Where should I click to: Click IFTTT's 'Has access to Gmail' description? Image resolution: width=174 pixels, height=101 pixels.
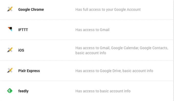92,30
